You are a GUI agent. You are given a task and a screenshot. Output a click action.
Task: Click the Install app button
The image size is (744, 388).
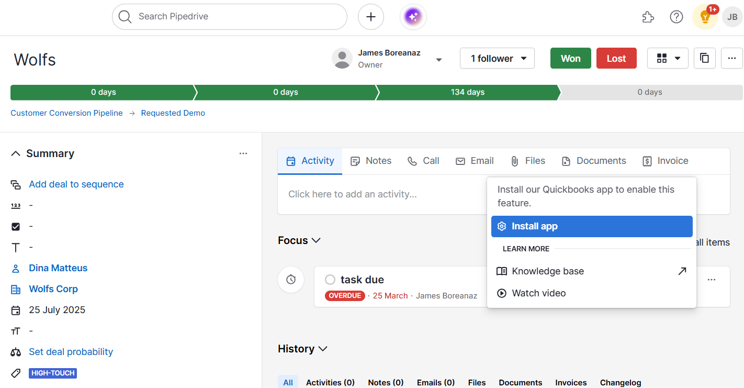click(x=592, y=226)
